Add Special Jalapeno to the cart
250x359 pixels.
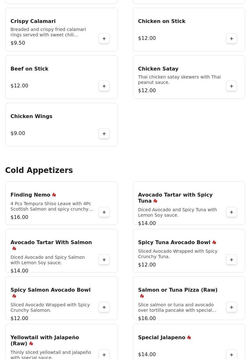coord(232,355)
